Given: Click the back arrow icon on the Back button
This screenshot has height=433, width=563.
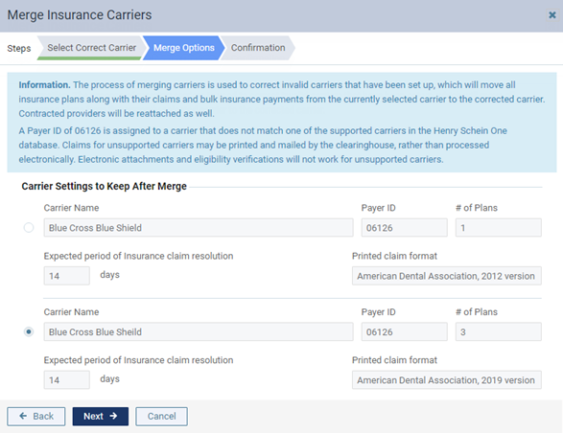Looking at the screenshot, I should coord(23,416).
